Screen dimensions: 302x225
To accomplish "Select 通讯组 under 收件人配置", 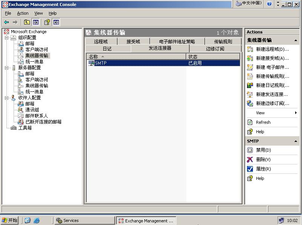I will (x=32, y=110).
